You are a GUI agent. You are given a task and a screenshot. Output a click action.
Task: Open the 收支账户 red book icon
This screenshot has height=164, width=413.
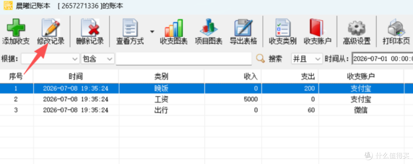coord(317,28)
